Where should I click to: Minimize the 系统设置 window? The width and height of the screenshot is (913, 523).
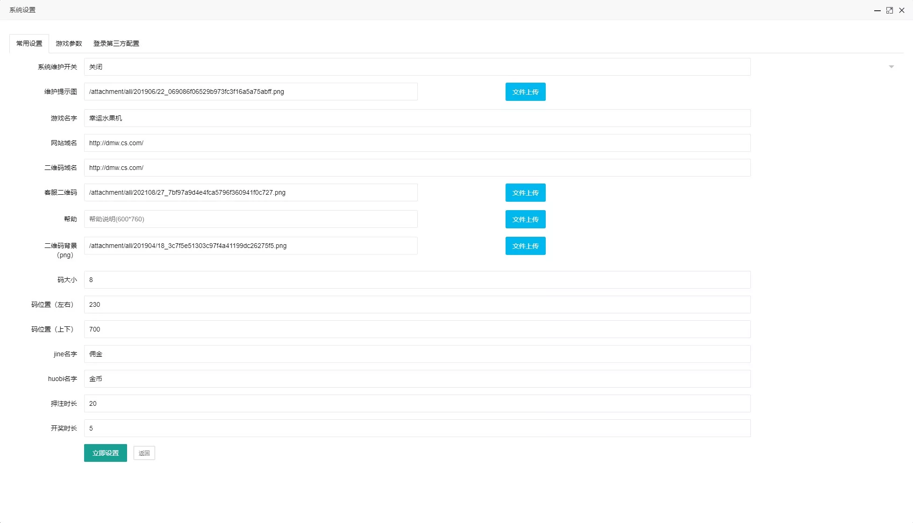click(x=877, y=10)
